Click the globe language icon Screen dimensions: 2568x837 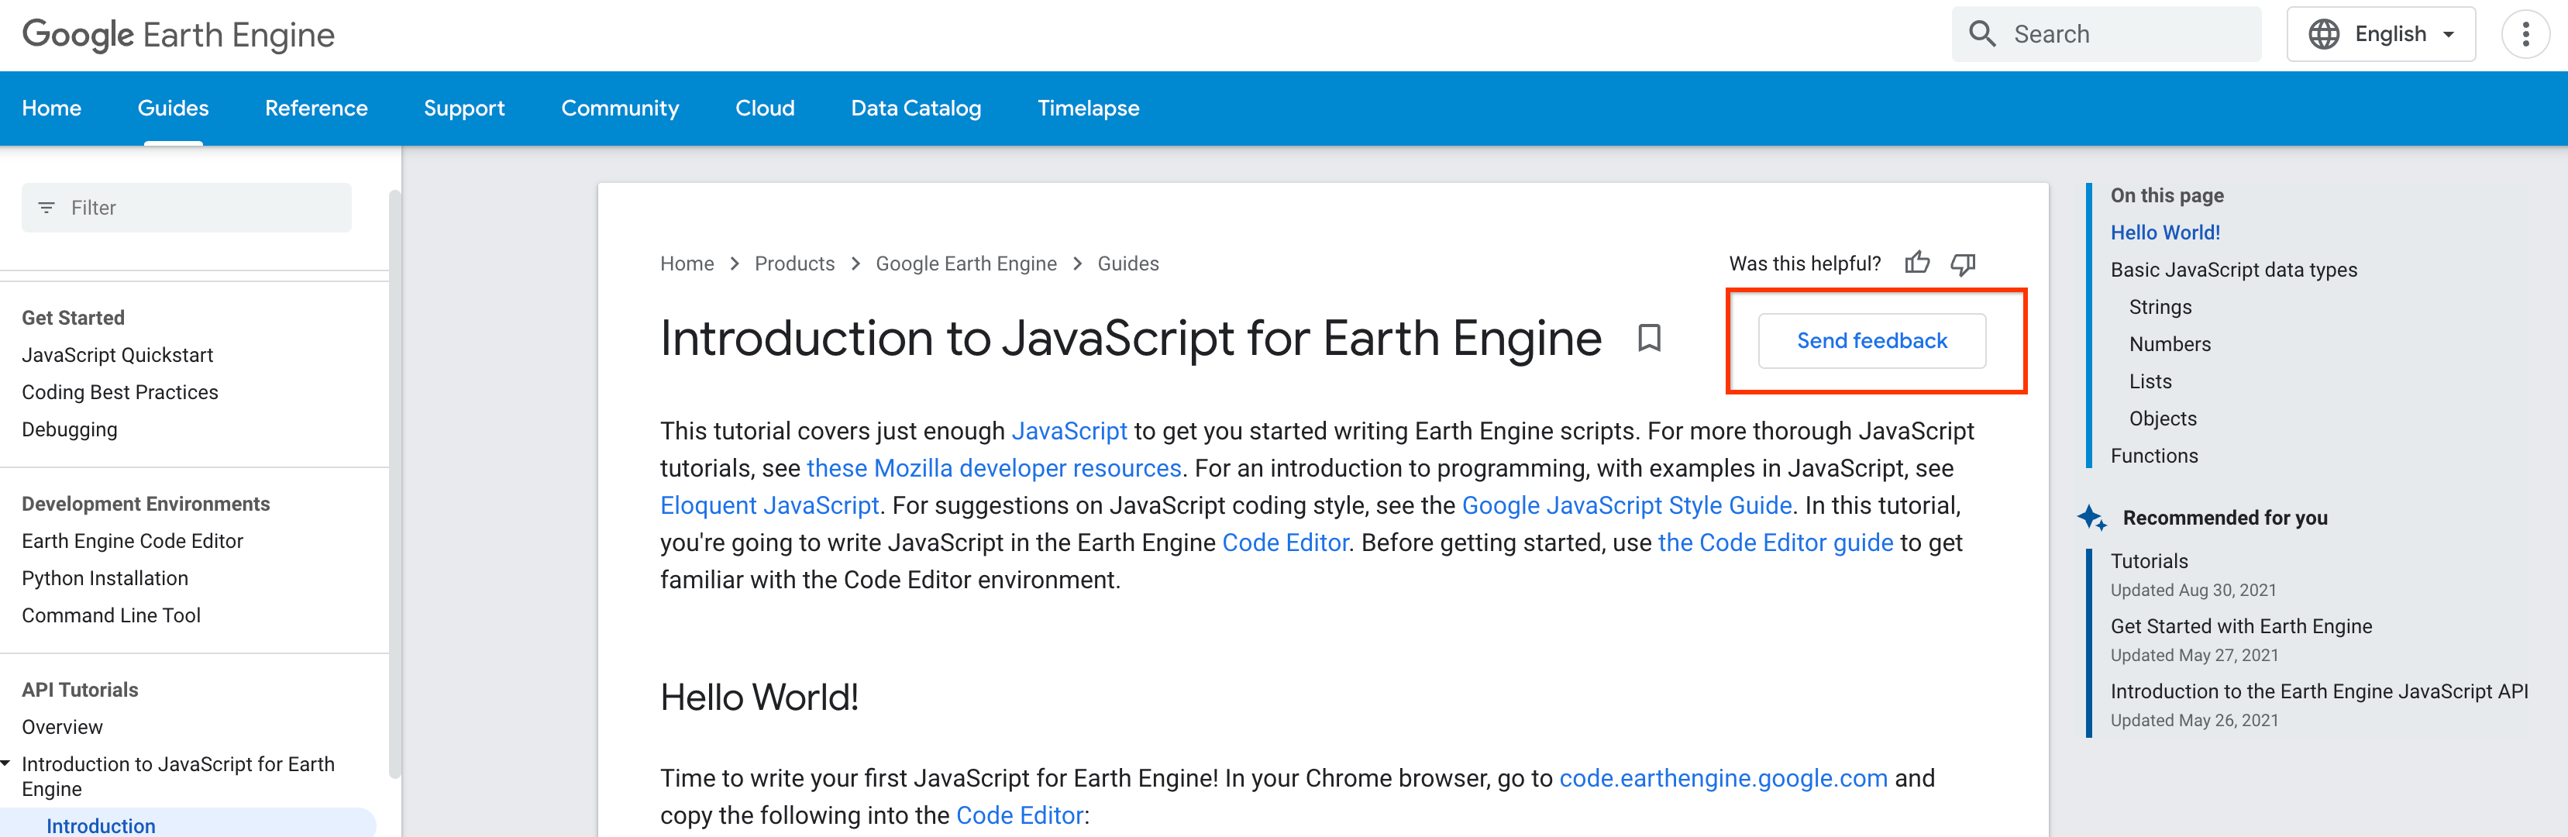point(2324,35)
